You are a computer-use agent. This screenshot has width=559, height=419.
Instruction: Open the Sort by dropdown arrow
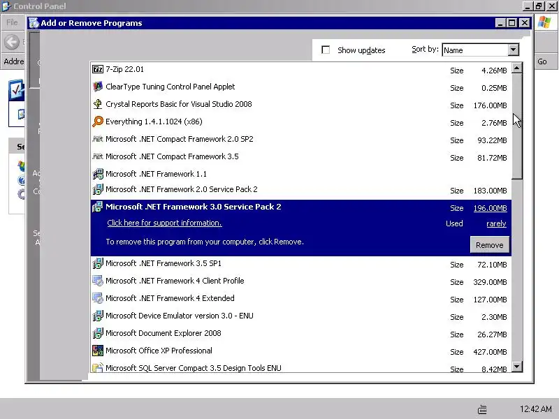tap(514, 50)
